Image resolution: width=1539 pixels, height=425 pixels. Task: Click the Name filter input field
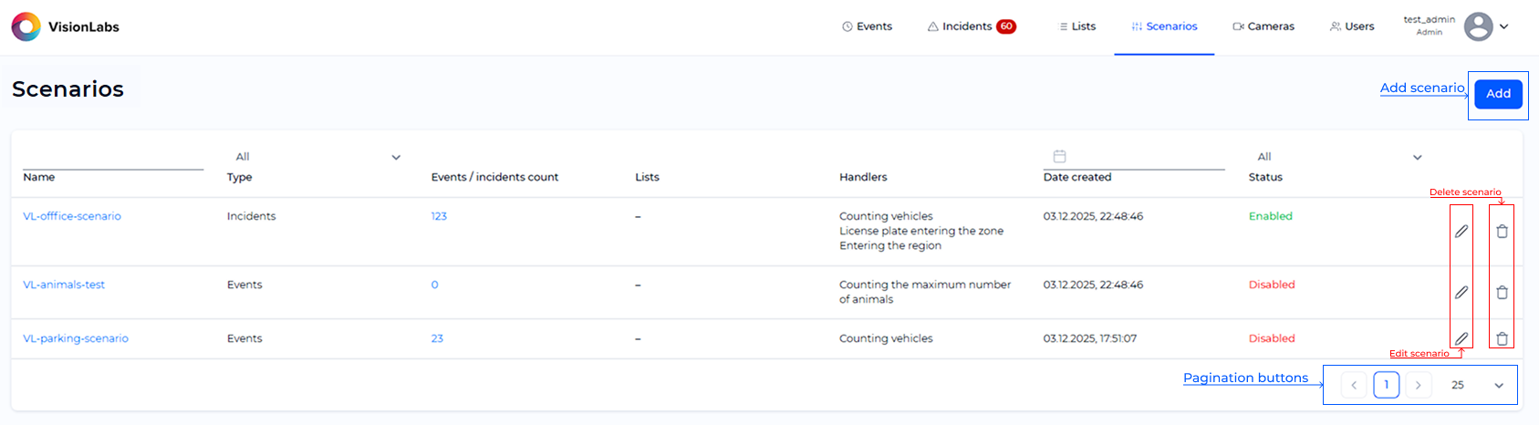(x=112, y=158)
